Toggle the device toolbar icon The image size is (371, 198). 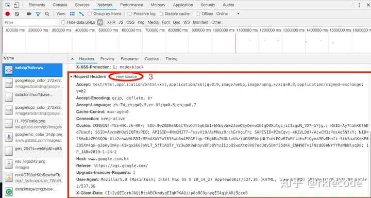pos(16,5)
